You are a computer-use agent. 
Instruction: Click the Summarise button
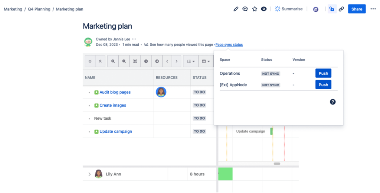289,9
